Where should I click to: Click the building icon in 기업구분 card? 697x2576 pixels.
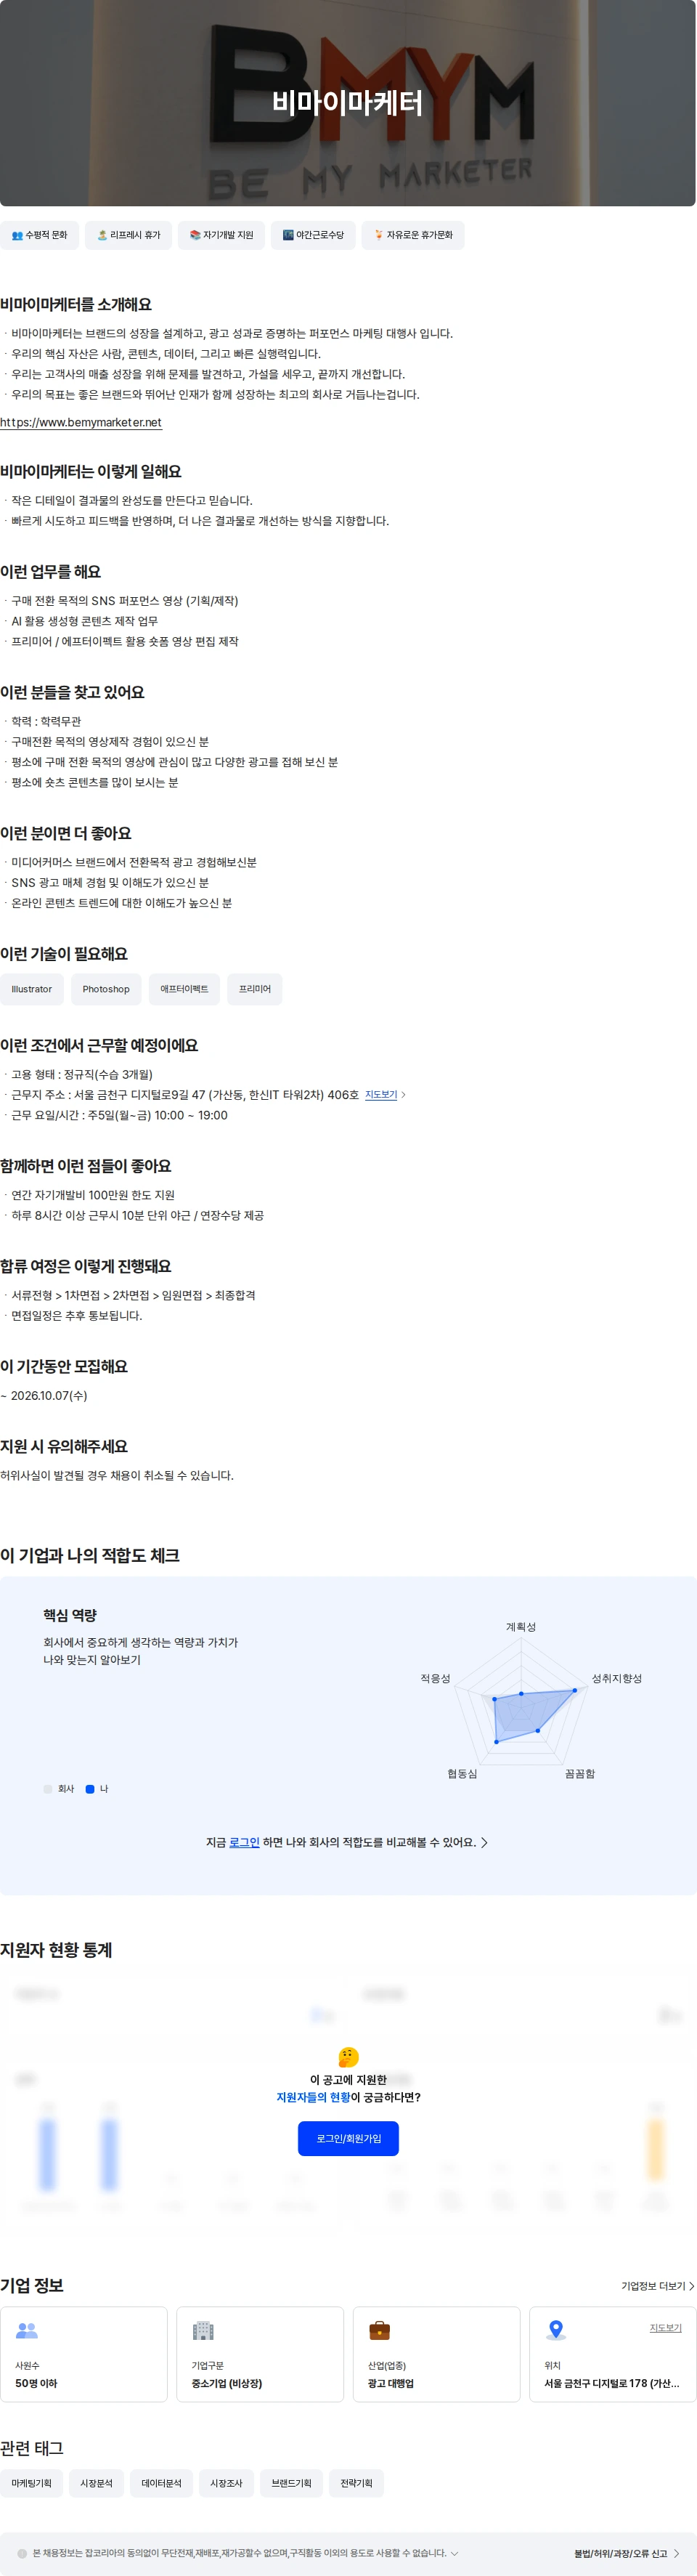point(203,2331)
